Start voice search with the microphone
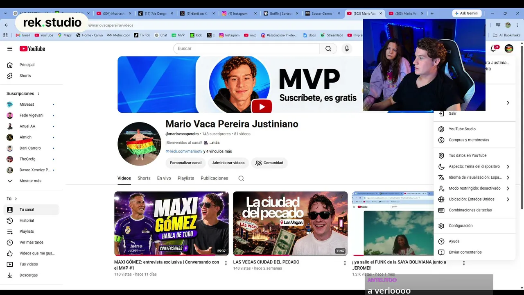524x295 pixels. pos(347,48)
